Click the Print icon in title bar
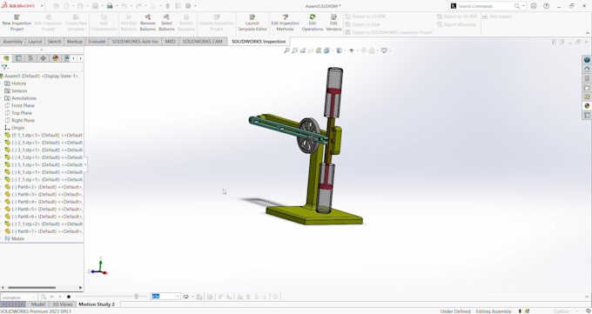This screenshot has height=314, width=592. [110, 6]
